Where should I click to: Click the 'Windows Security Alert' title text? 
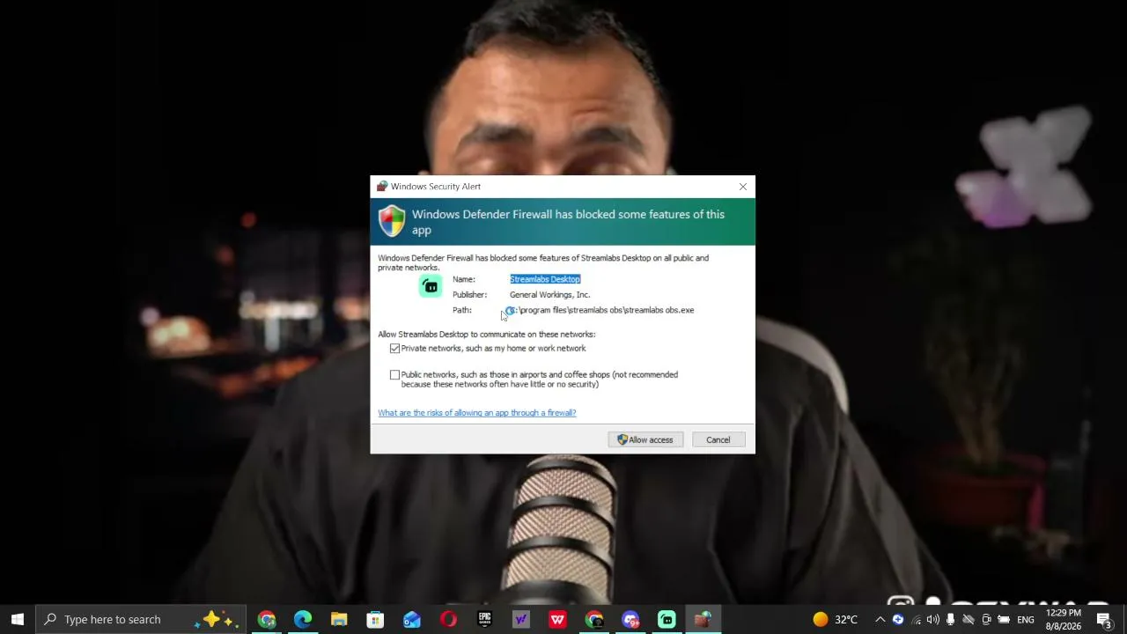click(x=436, y=187)
